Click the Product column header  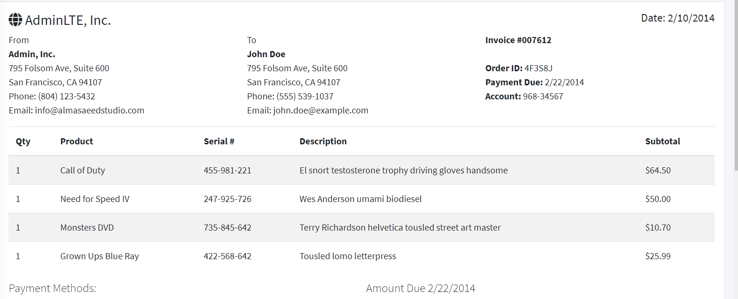(77, 141)
